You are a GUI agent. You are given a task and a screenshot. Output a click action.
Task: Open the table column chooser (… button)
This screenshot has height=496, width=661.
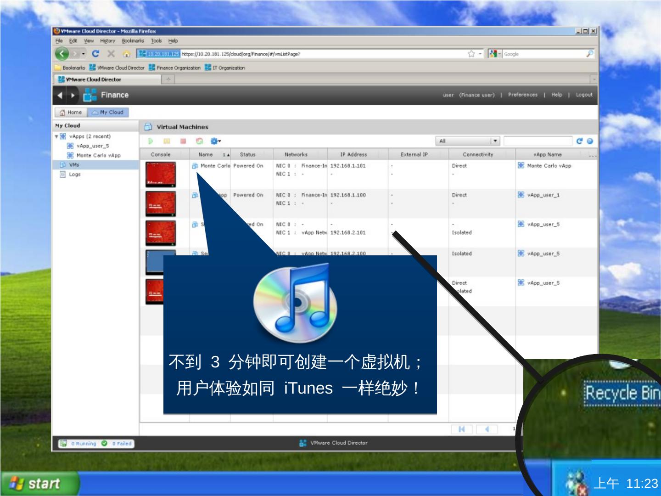(593, 155)
